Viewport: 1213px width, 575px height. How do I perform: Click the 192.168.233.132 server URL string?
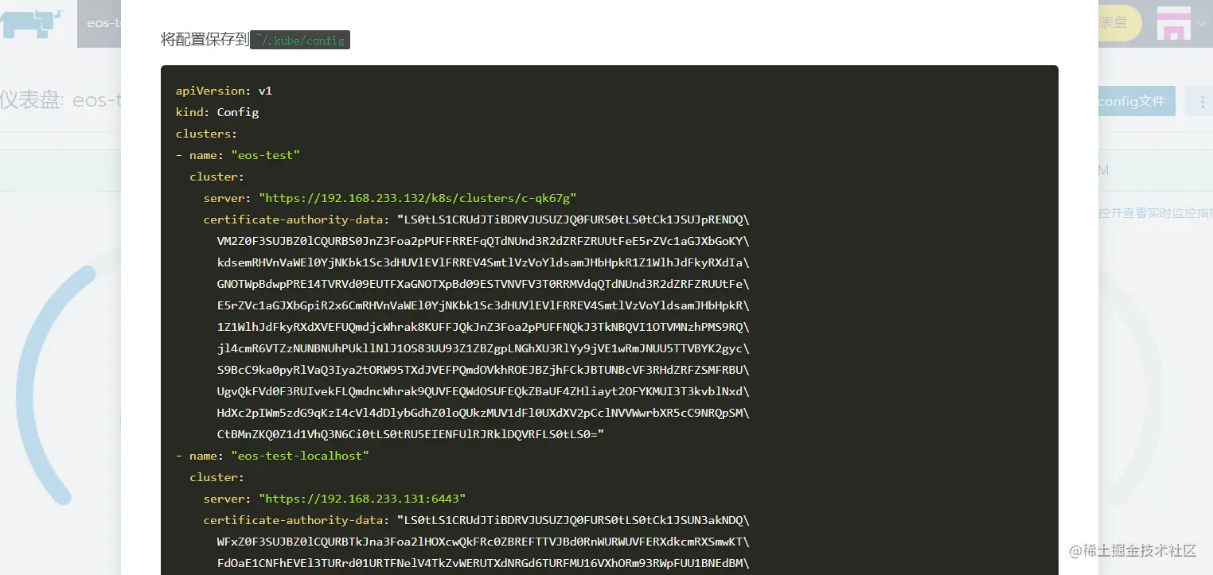pyautogui.click(x=417, y=198)
